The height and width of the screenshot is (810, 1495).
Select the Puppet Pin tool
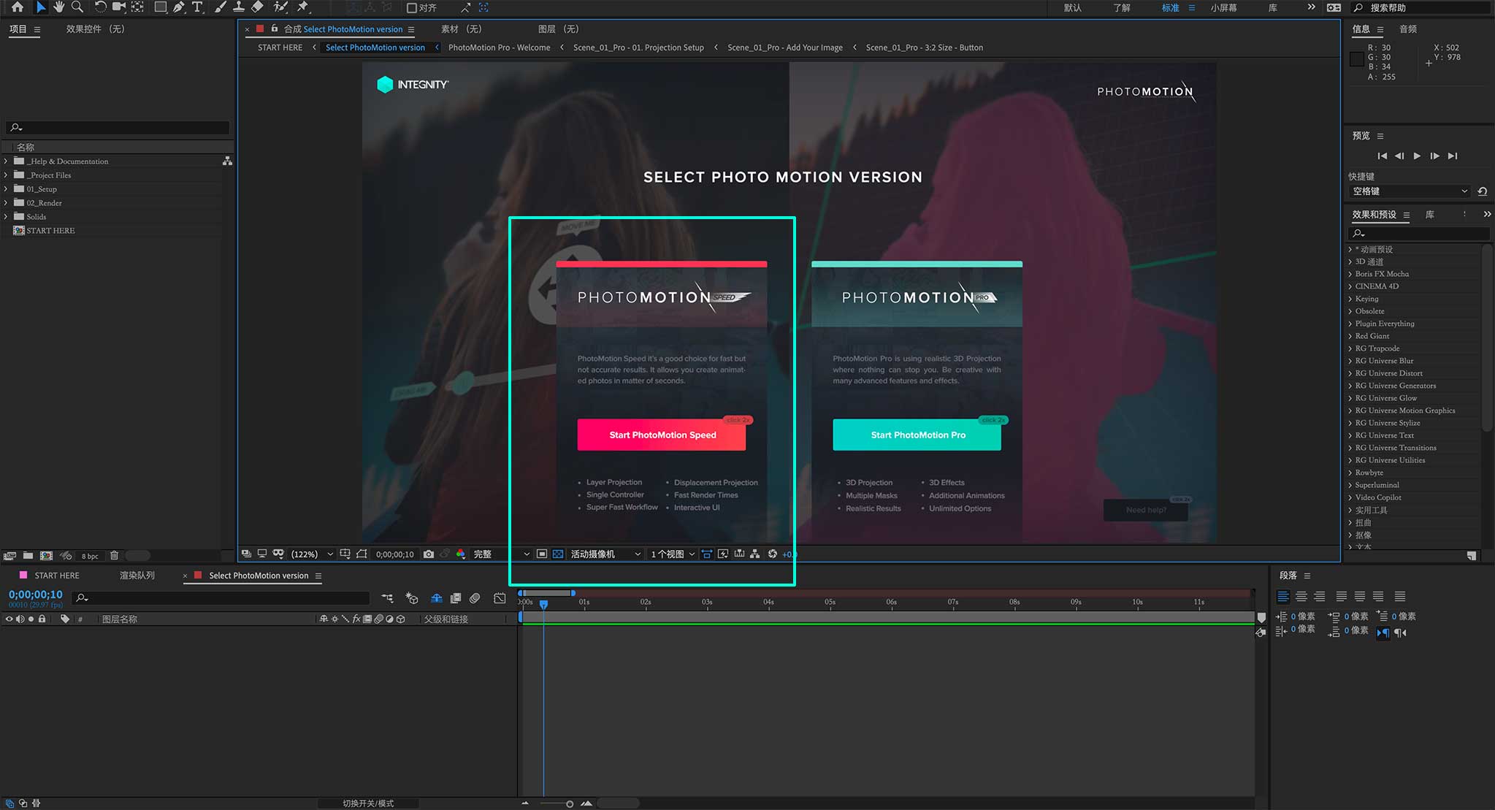pyautogui.click(x=303, y=7)
